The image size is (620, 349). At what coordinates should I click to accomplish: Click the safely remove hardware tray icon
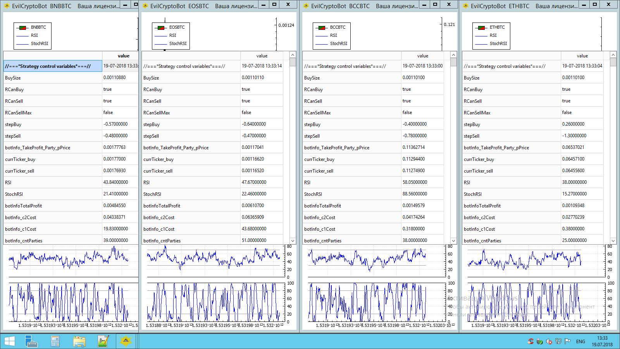tap(540, 341)
